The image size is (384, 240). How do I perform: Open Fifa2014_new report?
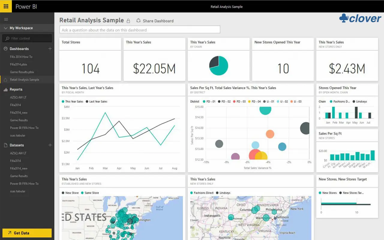pos(19,112)
